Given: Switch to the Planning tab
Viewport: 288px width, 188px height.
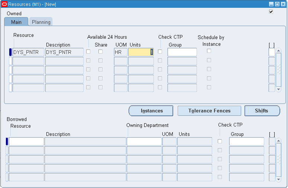Looking at the screenshot, I should [x=41, y=22].
